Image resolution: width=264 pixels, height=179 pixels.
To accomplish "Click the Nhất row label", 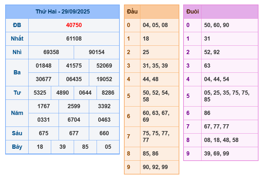I will 17,39.
